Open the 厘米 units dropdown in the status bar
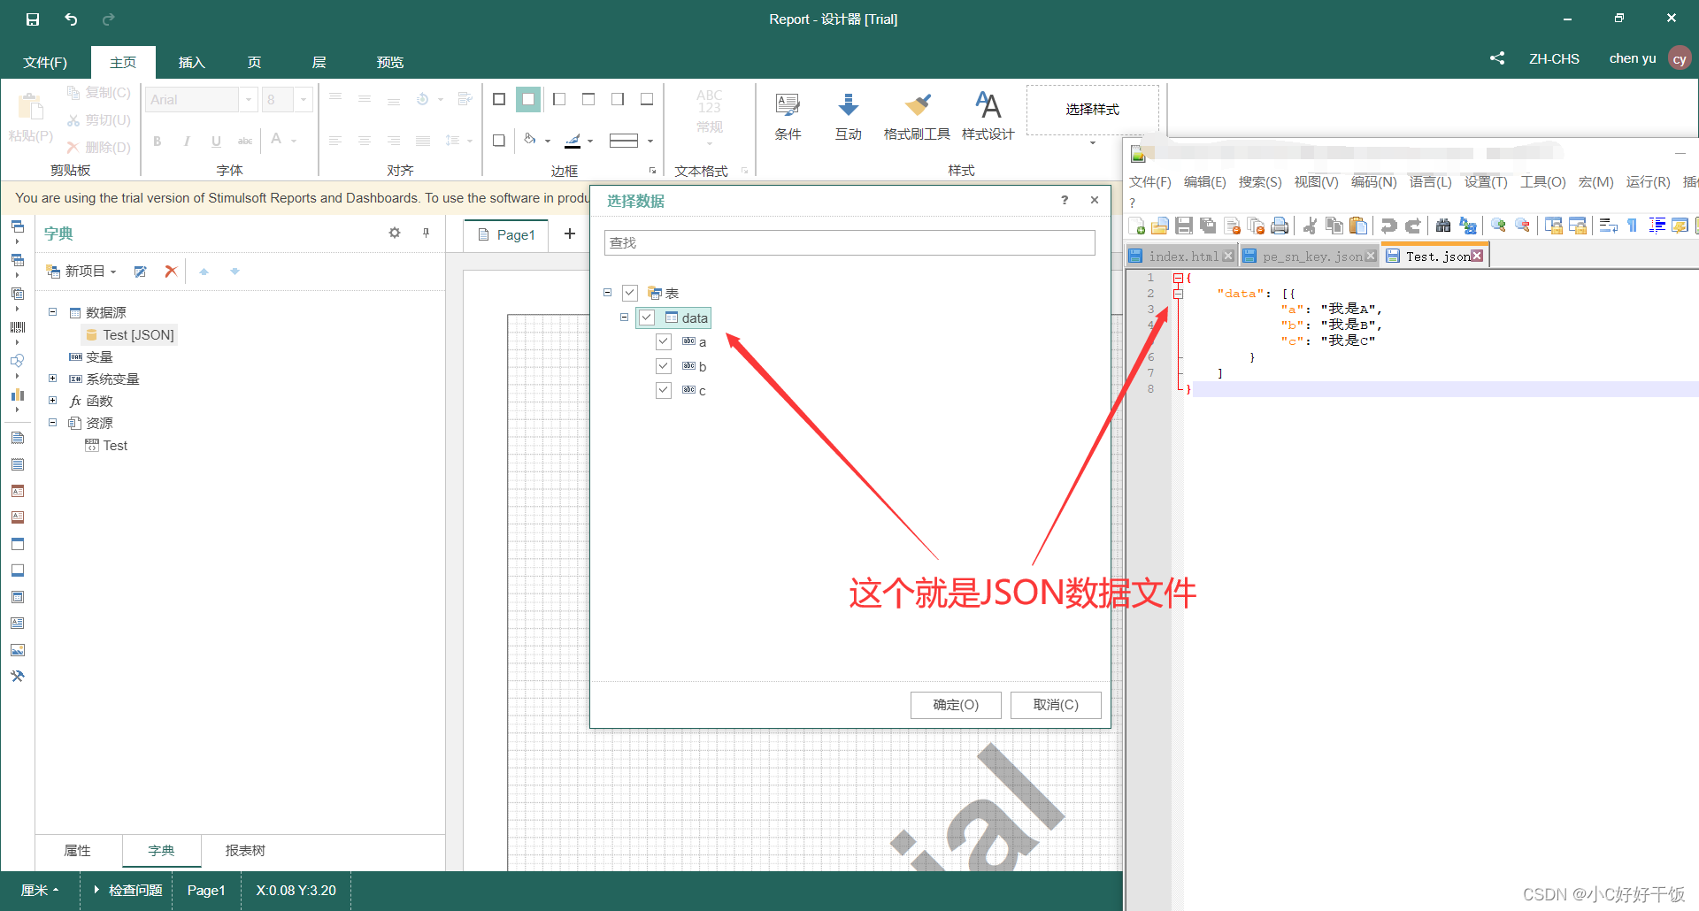 pos(39,890)
